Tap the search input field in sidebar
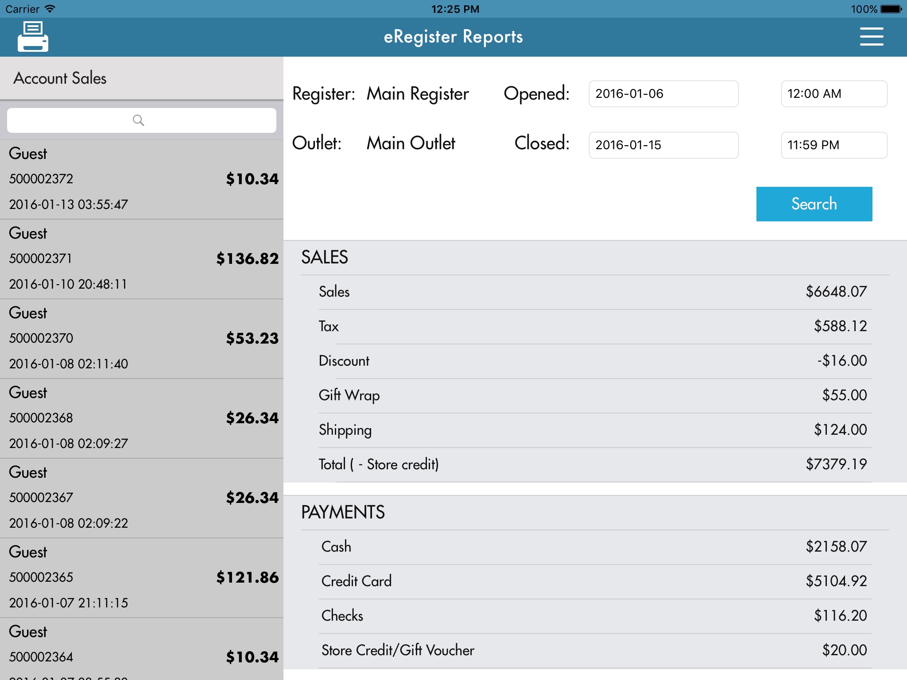Viewport: 907px width, 680px height. click(x=141, y=119)
